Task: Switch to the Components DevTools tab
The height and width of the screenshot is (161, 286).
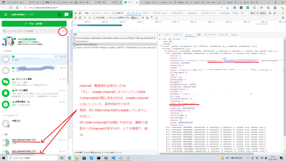Action: [x=225, y=13]
